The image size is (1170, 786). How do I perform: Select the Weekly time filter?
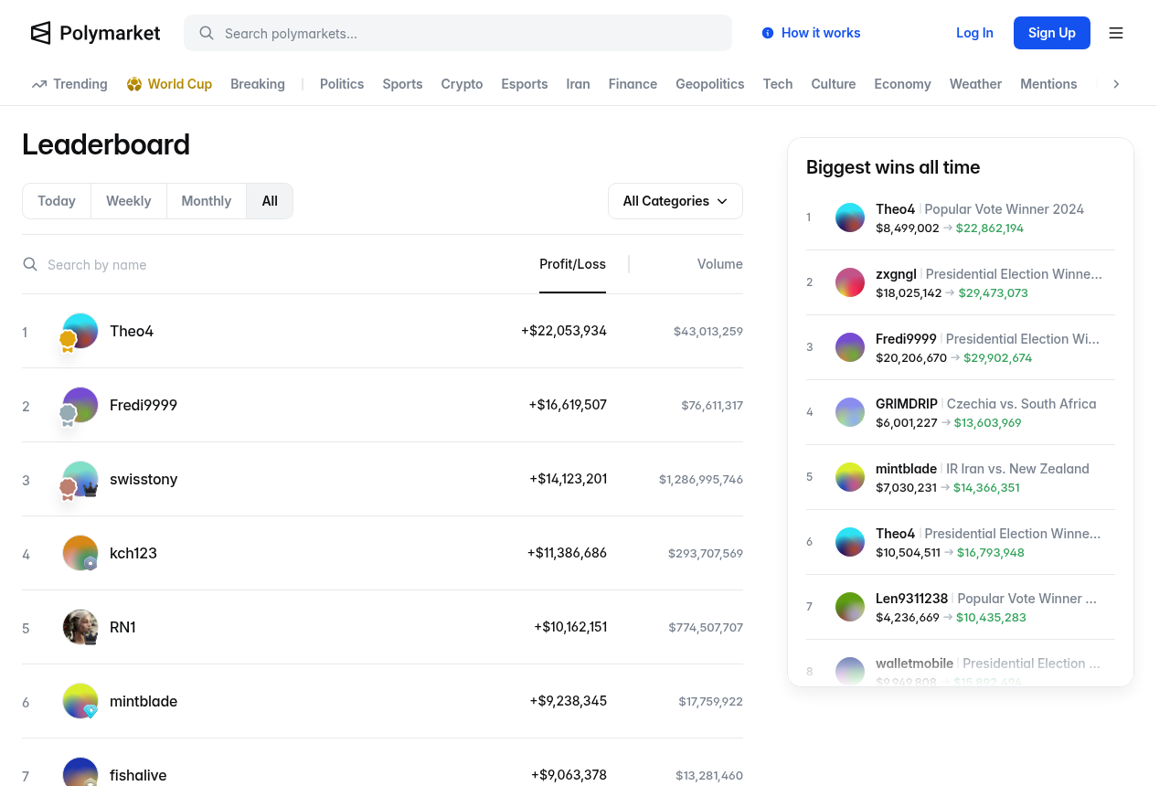[x=129, y=201]
